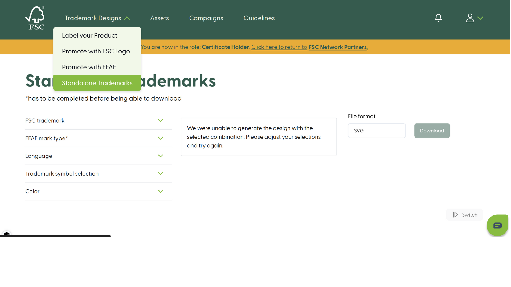Expand the FSC trademark section
This screenshot has height=287, width=511.
[160, 120]
